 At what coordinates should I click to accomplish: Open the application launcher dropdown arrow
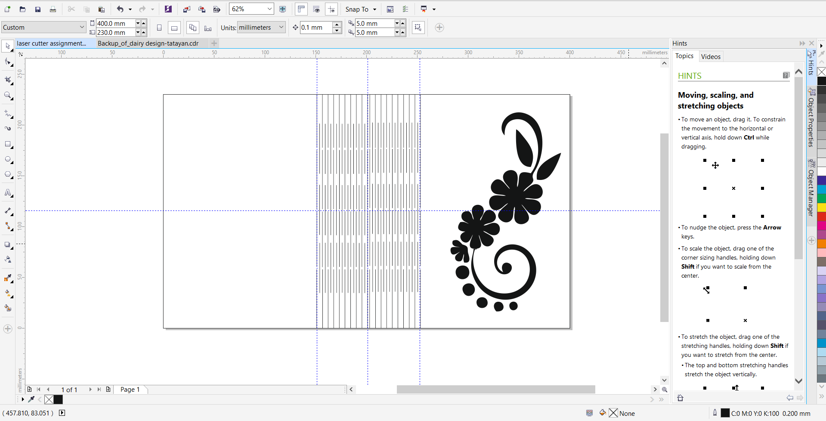[x=434, y=9]
